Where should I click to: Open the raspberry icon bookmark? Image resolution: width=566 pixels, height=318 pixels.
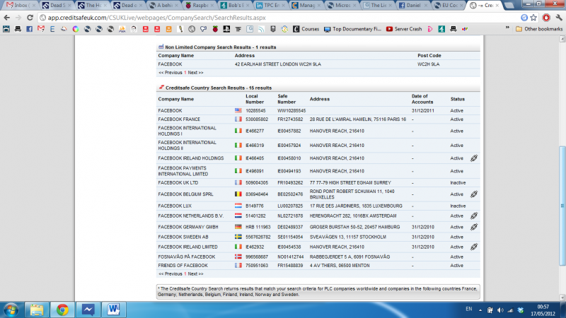(215, 29)
